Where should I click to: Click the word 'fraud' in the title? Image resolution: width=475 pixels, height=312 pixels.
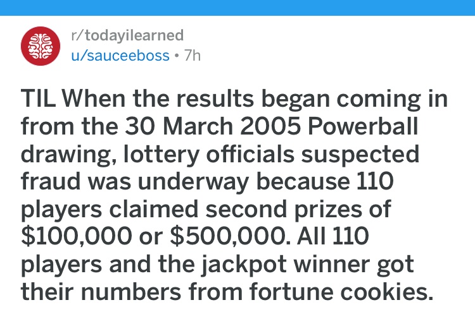[51, 181]
